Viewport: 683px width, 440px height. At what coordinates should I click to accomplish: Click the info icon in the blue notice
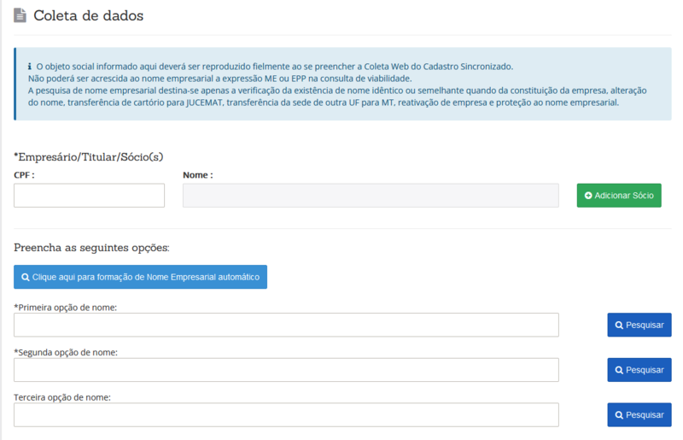pyautogui.click(x=30, y=66)
